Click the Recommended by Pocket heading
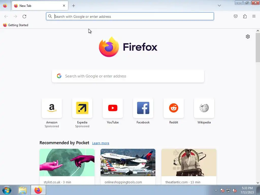The height and width of the screenshot is (195, 260). [x=64, y=143]
